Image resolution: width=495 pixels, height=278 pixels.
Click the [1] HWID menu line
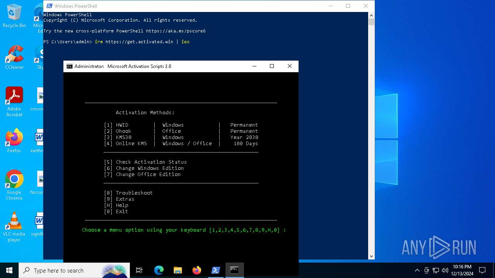[181, 125]
